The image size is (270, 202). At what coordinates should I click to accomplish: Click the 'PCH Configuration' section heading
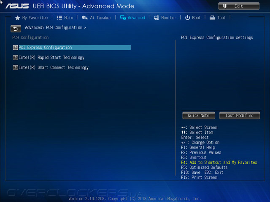coord(30,37)
